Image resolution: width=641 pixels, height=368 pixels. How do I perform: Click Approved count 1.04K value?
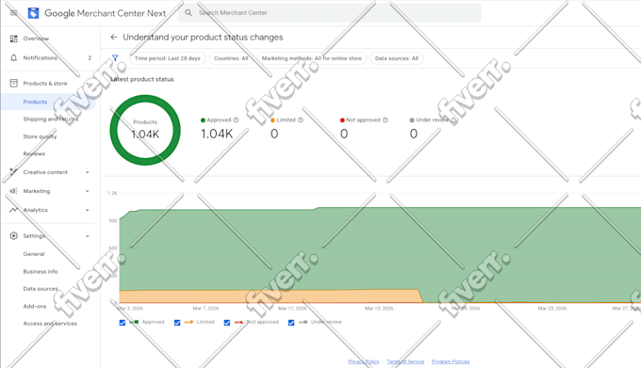pos(217,134)
